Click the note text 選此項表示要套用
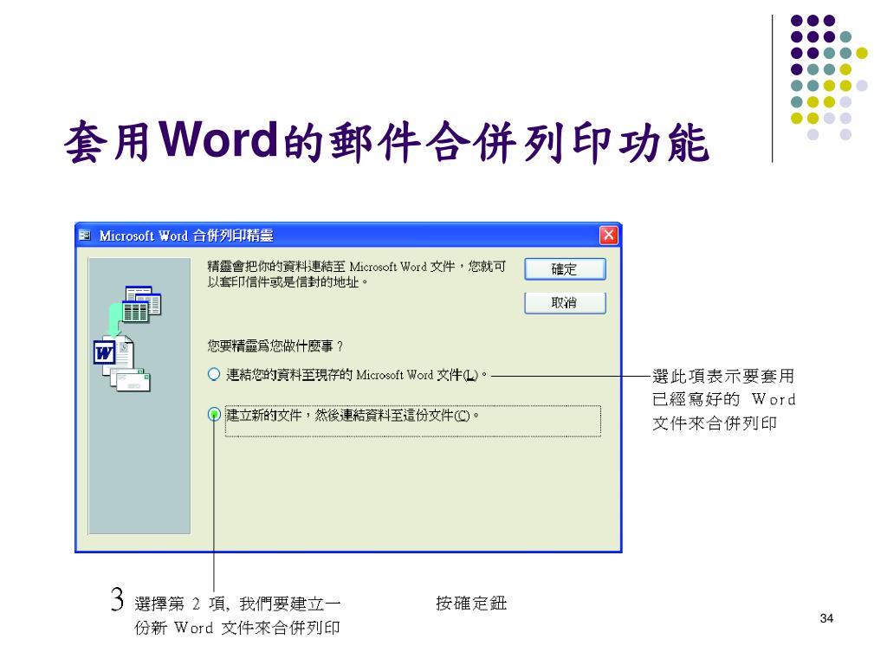Screen dimensions: 887x665 pos(723,376)
